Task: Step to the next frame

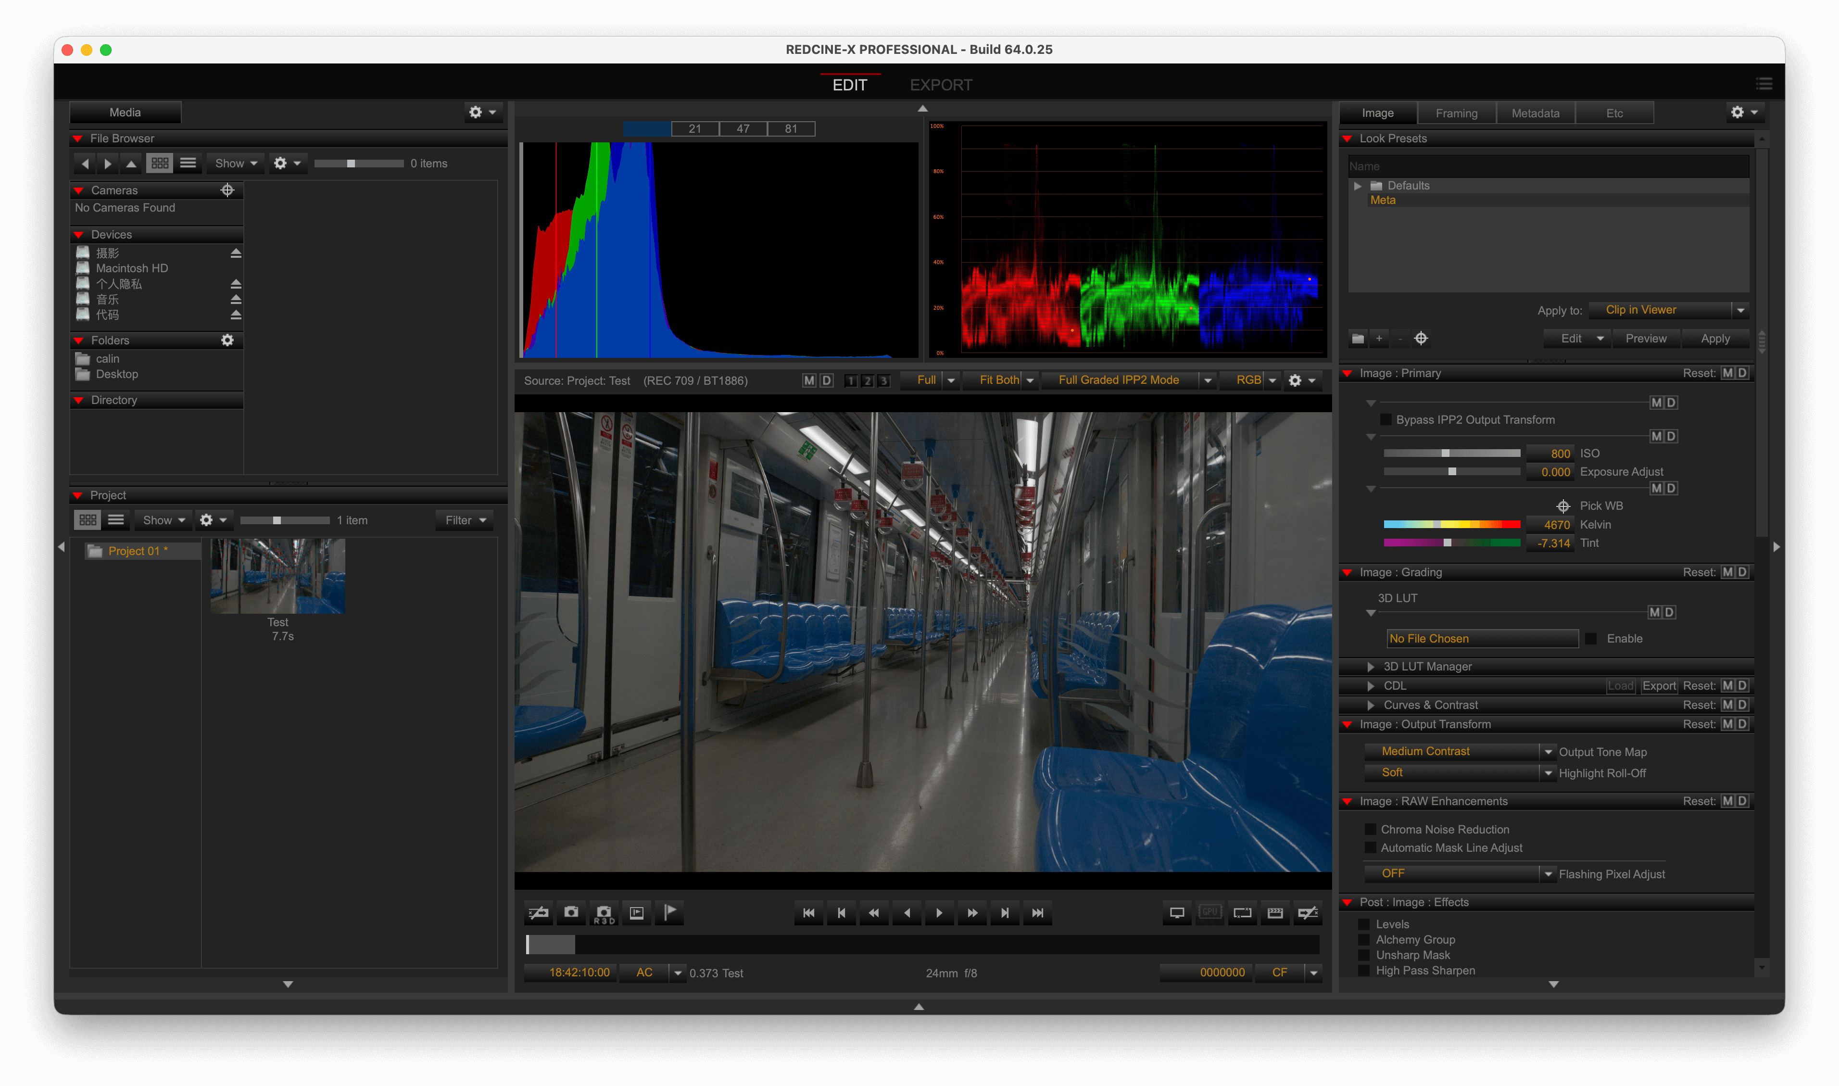Action: [1005, 913]
